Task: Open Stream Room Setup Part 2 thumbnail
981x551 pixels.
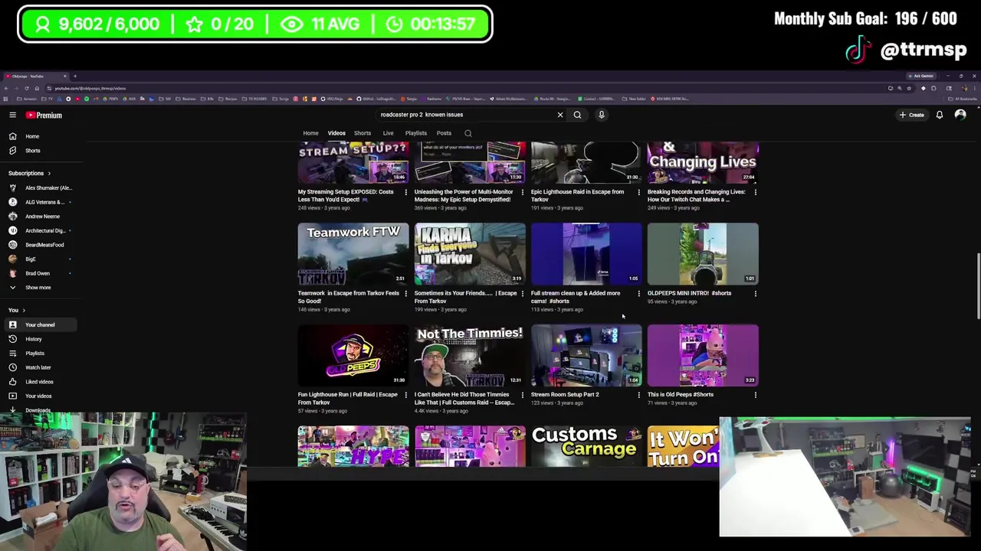Action: (586, 355)
